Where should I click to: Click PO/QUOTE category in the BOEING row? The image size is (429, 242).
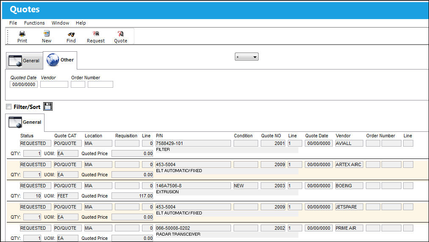click(67, 186)
